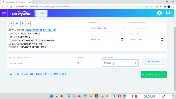The height and width of the screenshot is (99, 176).
Task: Click the Fecha date field
Action: (107, 40)
